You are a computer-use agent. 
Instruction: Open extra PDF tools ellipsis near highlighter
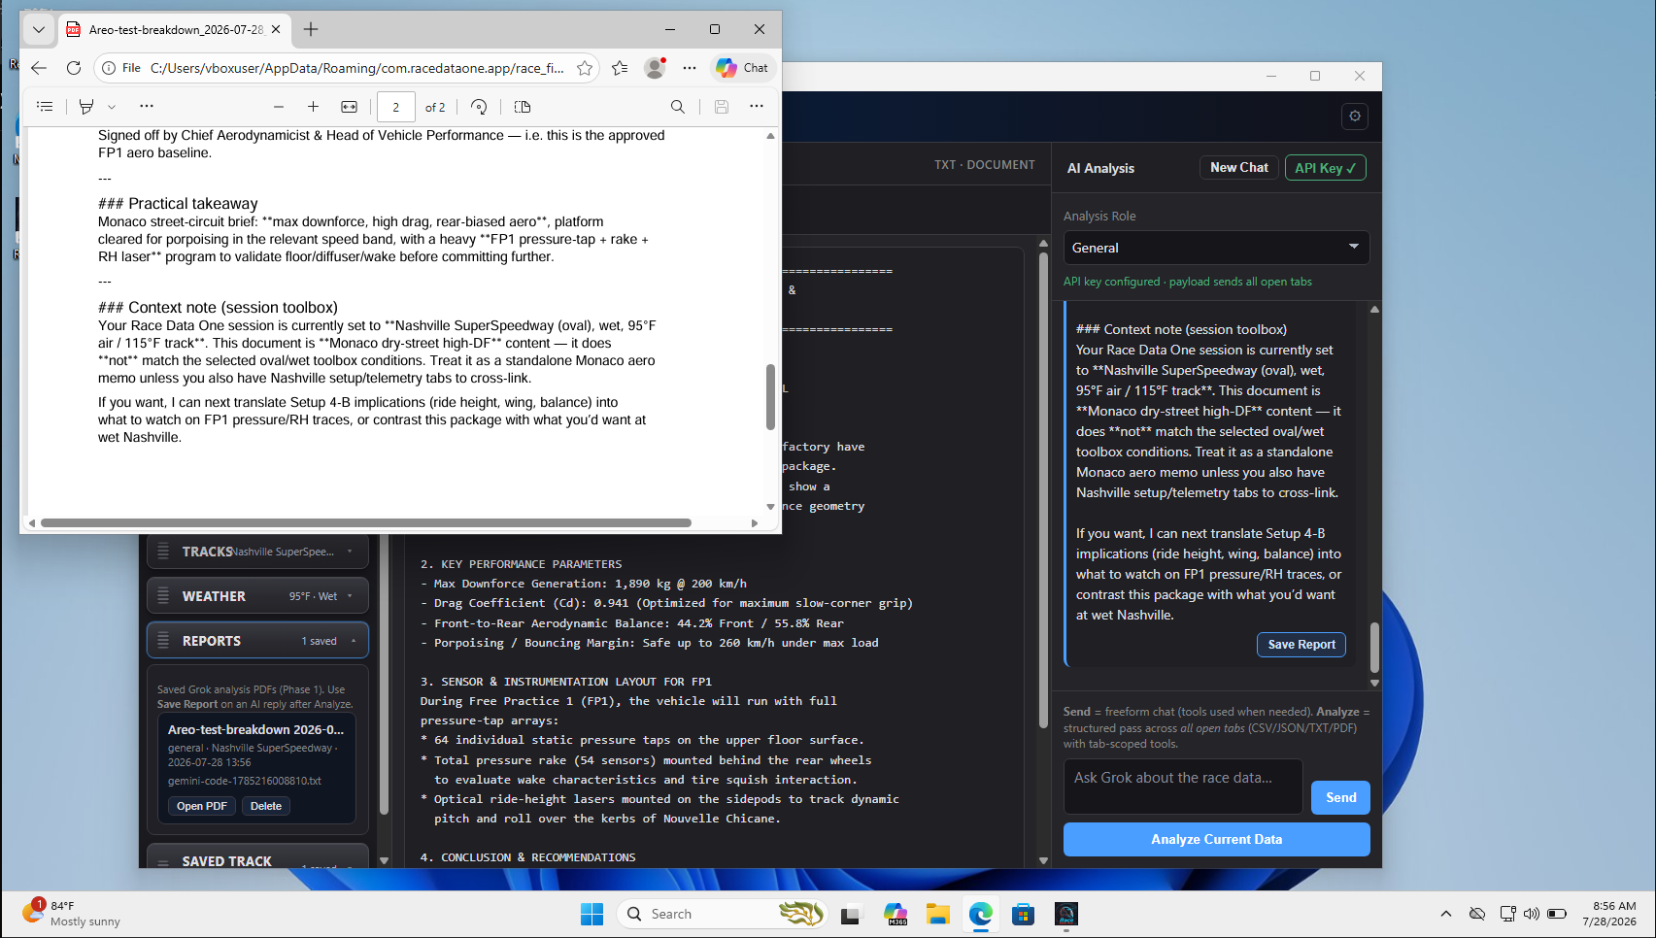click(x=147, y=106)
